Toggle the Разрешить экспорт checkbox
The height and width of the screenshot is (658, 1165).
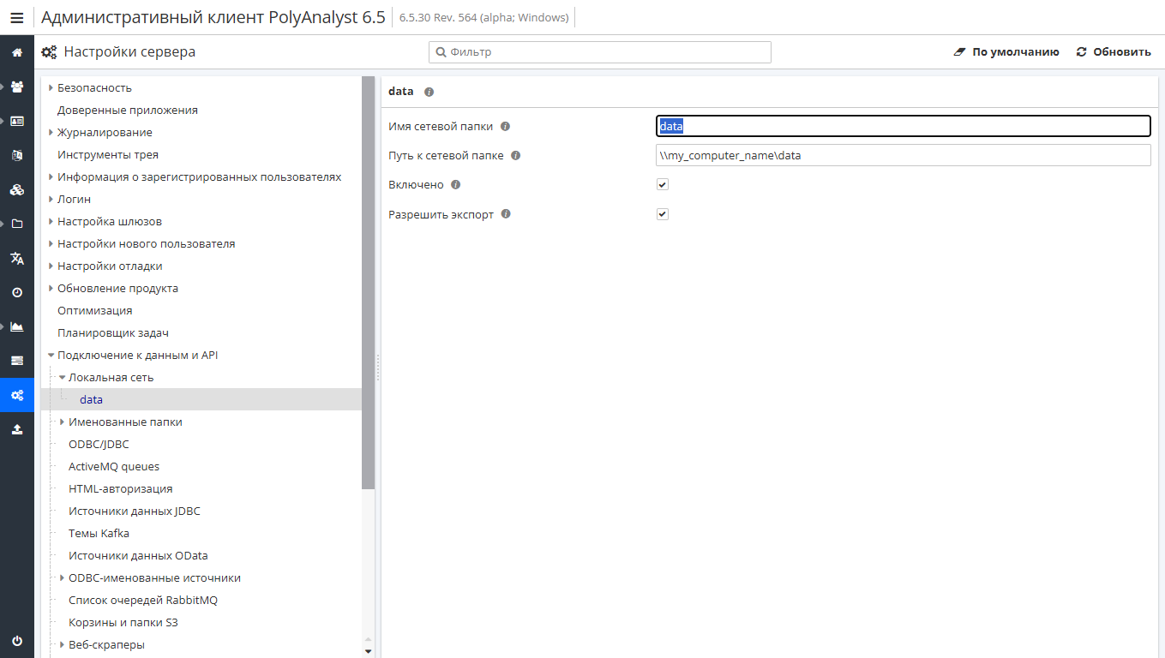point(663,214)
